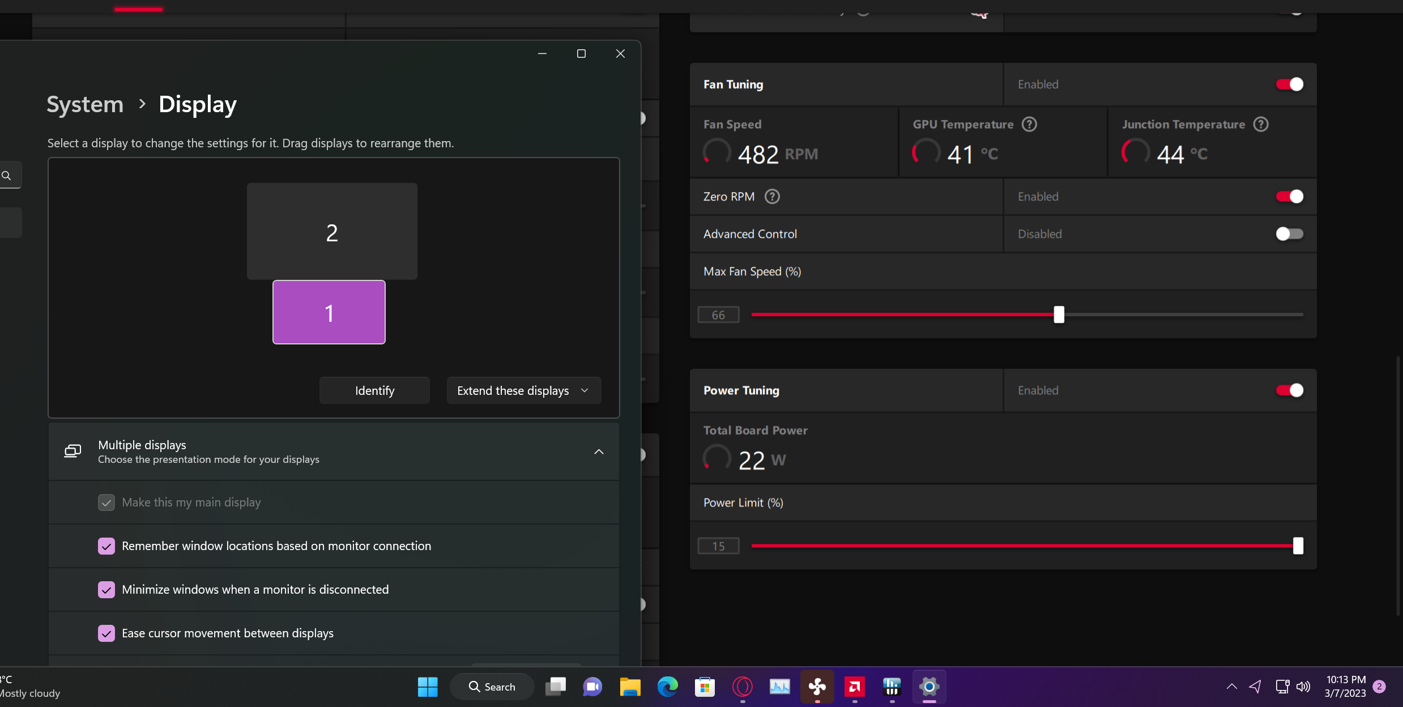
Task: Click Make this my main display checkbox
Action: click(x=106, y=502)
